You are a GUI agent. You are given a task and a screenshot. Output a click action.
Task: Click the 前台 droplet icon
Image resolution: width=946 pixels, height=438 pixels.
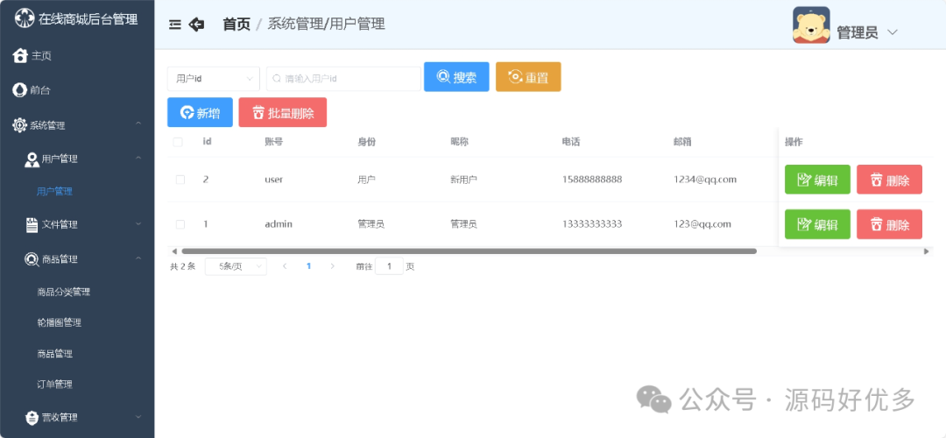(20, 90)
